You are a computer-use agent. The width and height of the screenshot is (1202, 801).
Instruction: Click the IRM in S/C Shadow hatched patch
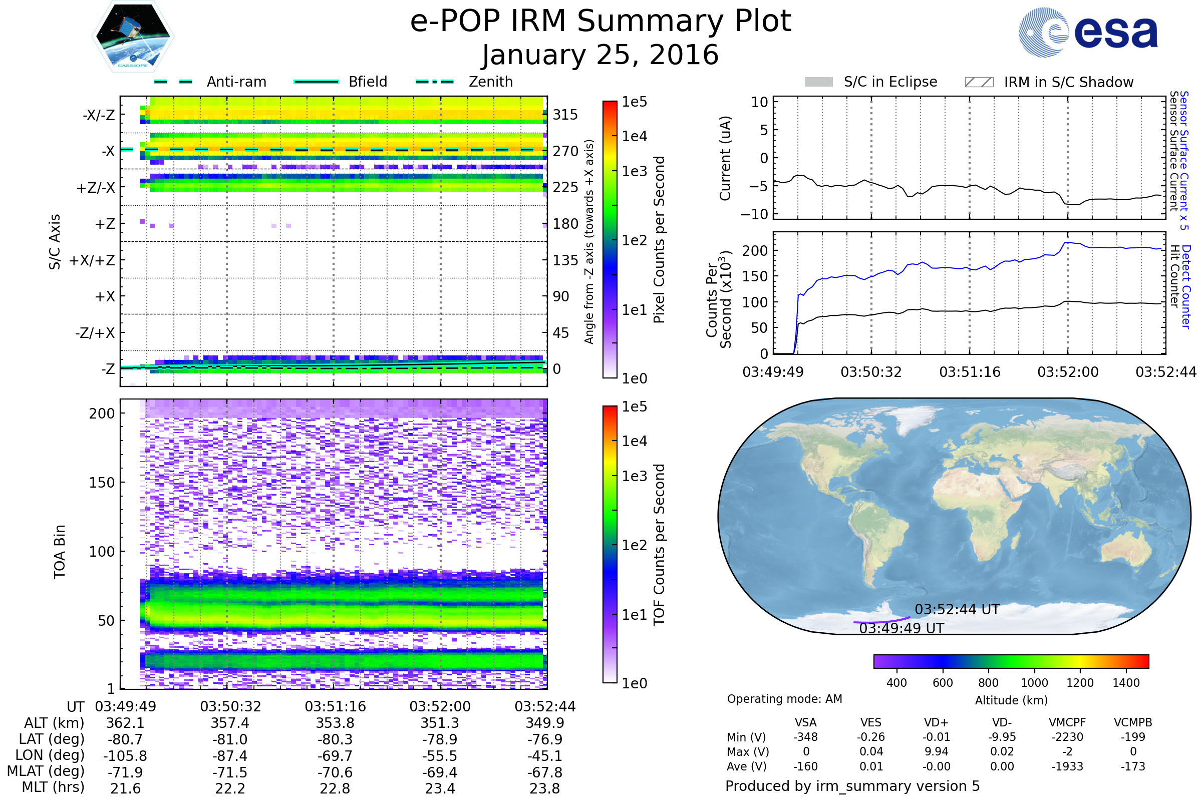pos(979,82)
